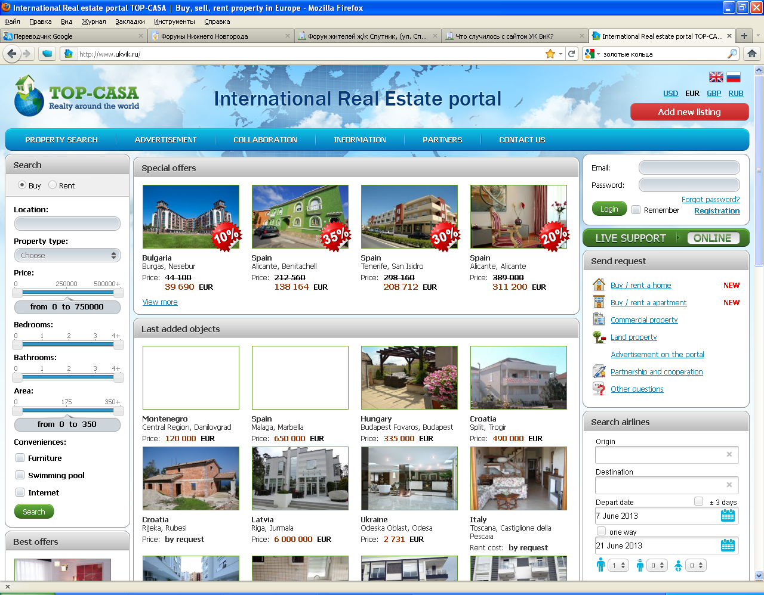Open the return date calendar icon
The image size is (764, 595).
point(728,546)
